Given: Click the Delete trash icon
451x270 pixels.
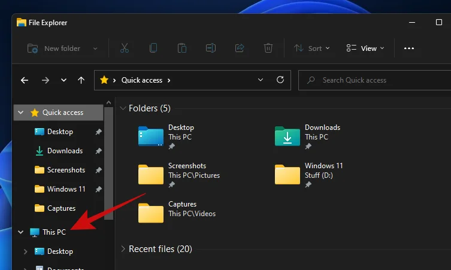Looking at the screenshot, I should (268, 48).
